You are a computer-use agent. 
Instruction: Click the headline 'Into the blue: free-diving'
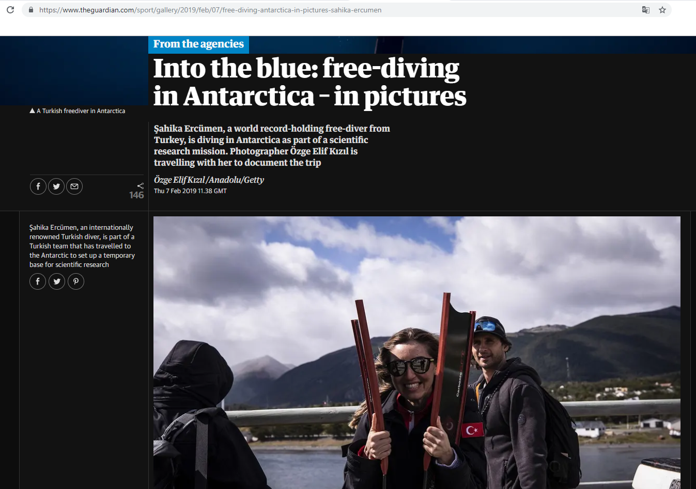coord(306,68)
